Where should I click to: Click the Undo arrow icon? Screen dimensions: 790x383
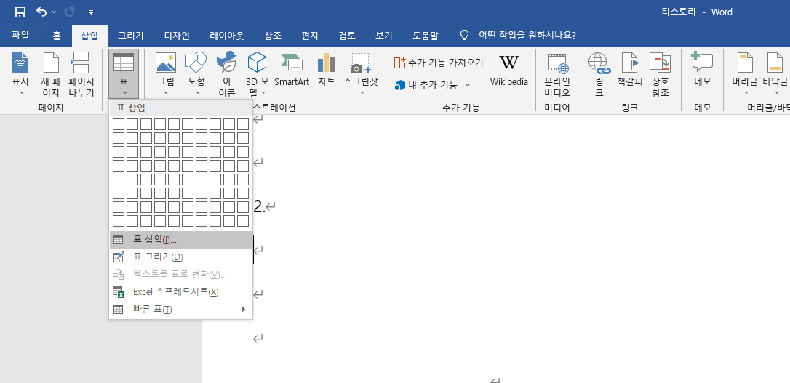[41, 12]
